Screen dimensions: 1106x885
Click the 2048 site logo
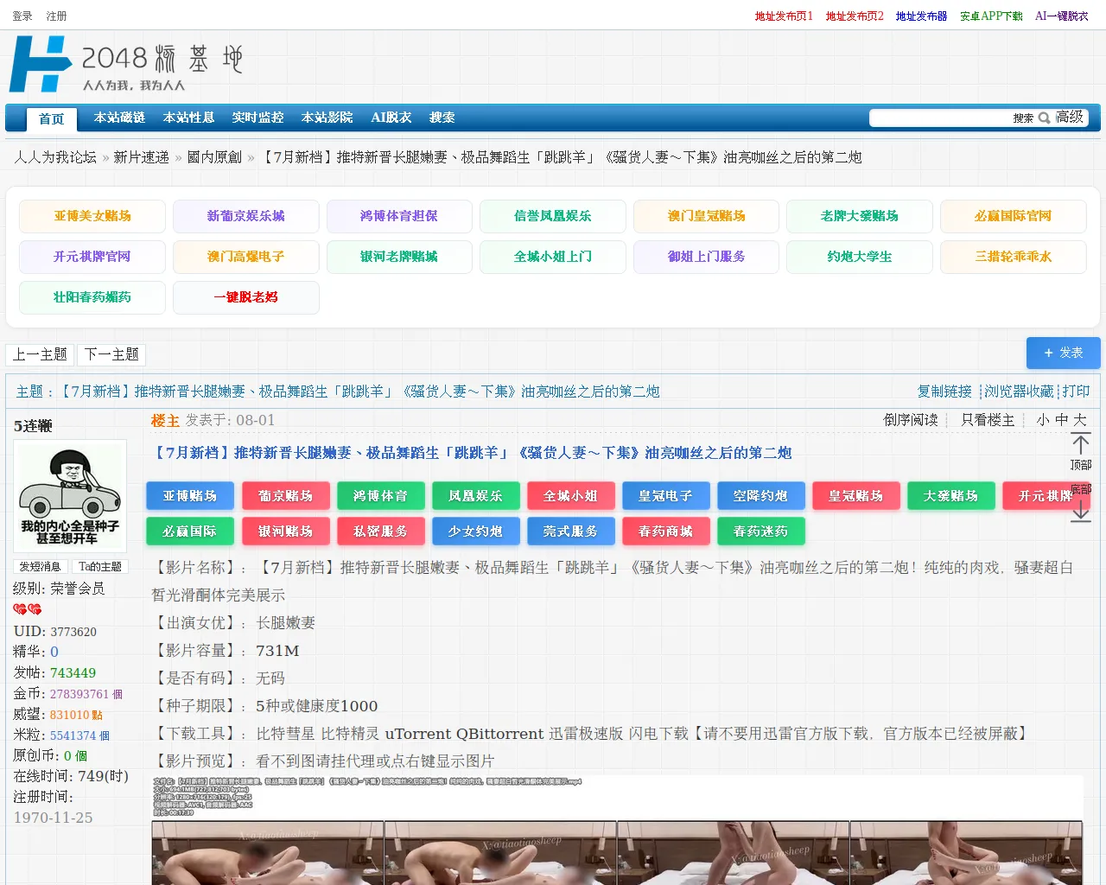(126, 64)
